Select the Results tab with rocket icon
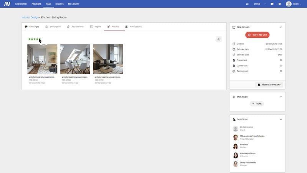 113,27
